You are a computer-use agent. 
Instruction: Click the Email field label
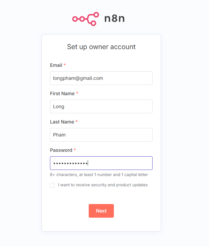click(56, 65)
